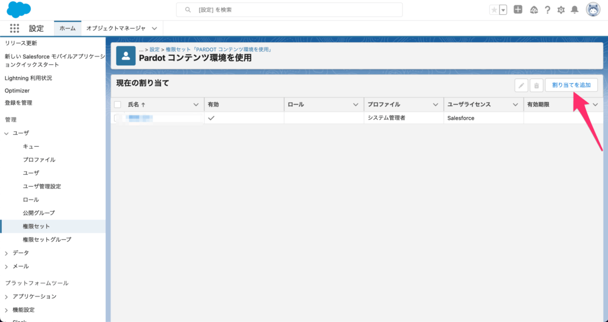Open リリース更新 in sidebar
Image resolution: width=608 pixels, height=322 pixels.
coord(21,43)
